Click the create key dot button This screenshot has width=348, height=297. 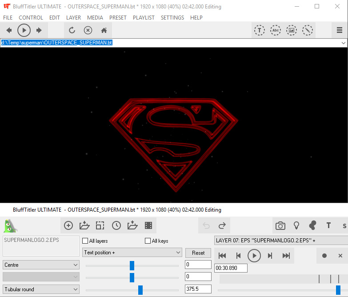coord(324,256)
